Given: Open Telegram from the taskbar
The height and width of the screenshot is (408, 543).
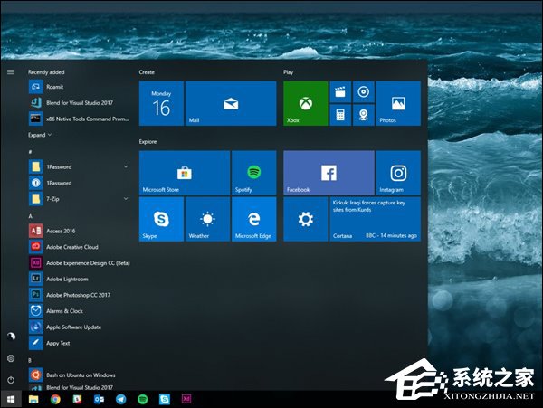Looking at the screenshot, I should tap(121, 399).
